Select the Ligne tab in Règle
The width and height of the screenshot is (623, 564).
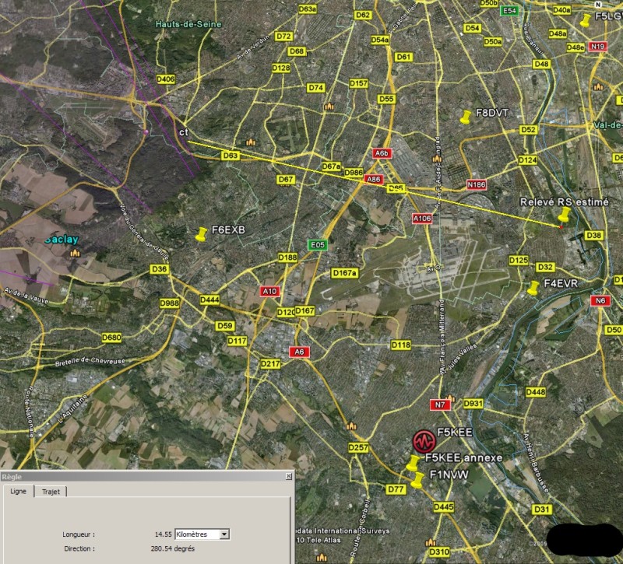pos(17,492)
